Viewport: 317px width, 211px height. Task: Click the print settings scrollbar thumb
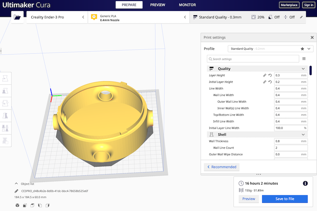310,71
